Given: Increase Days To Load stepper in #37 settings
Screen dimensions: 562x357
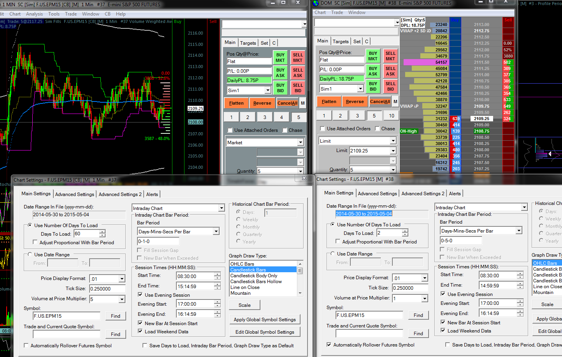Looking at the screenshot, I should pyautogui.click(x=102, y=232).
